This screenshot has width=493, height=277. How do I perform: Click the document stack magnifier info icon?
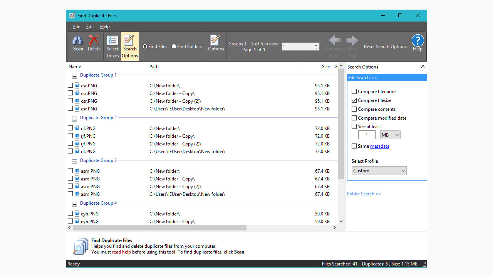[x=81, y=246]
